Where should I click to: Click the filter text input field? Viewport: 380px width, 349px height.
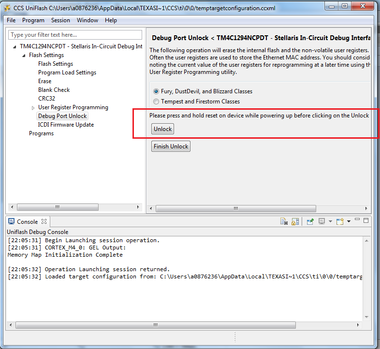75,35
